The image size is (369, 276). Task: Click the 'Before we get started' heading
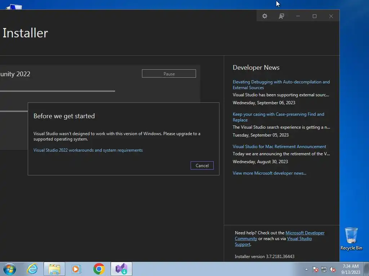(64, 116)
